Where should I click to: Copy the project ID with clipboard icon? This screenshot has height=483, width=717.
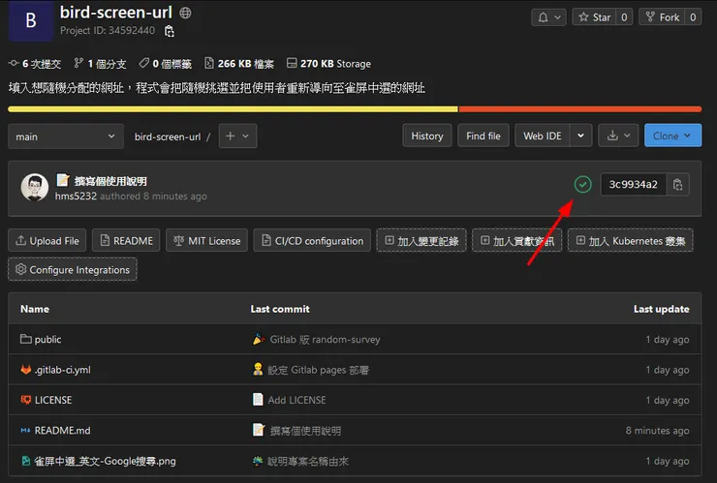coord(170,31)
